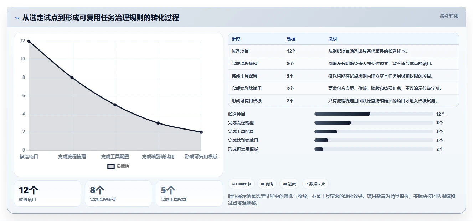Click the 表格 tag chip
Viewport: 473px width, 221px height.
point(267,184)
